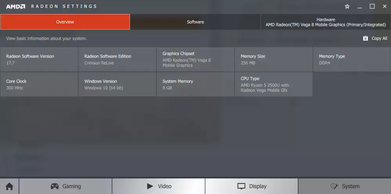Click the Windows 10 (64 bit) value
Viewport: 391px width, 194px height.
[104, 88]
